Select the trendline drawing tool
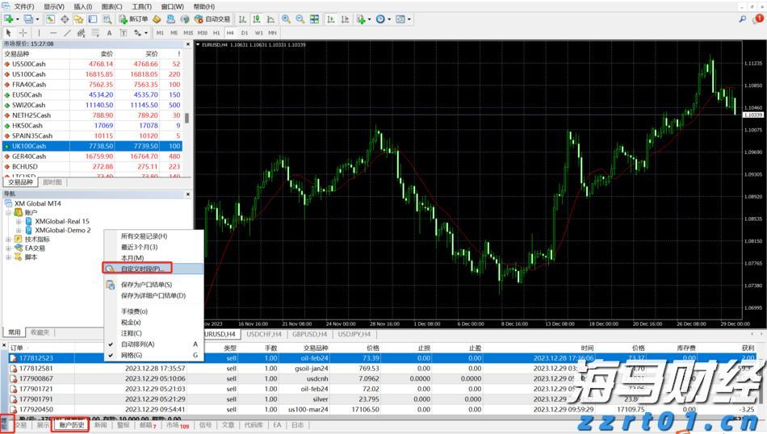 [x=68, y=33]
